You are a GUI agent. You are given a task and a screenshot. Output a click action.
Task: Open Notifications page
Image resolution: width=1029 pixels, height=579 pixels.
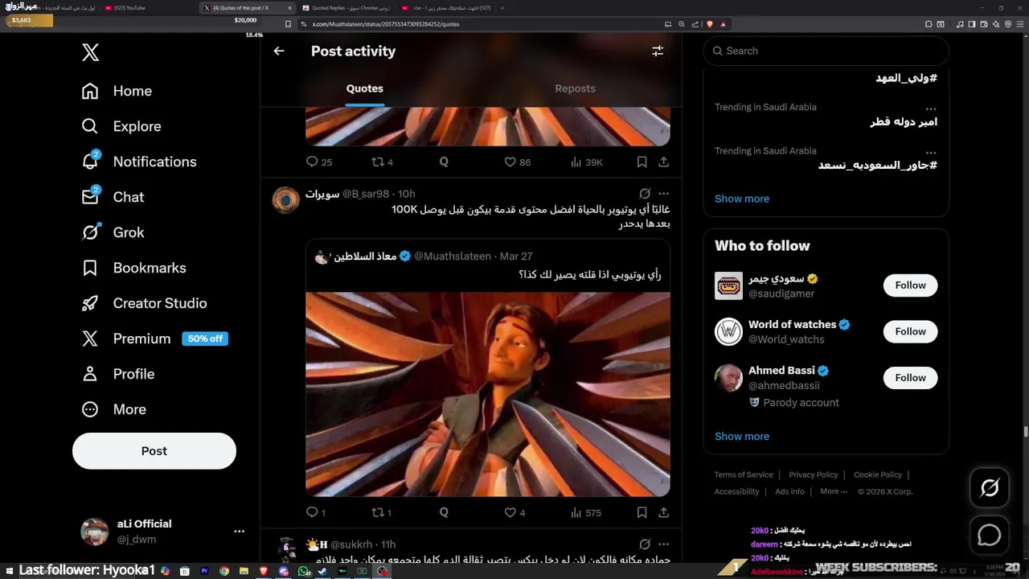(139, 162)
